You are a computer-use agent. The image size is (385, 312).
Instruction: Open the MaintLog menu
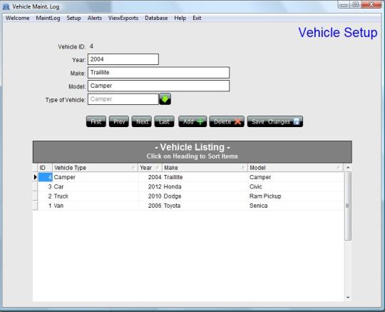(x=48, y=18)
